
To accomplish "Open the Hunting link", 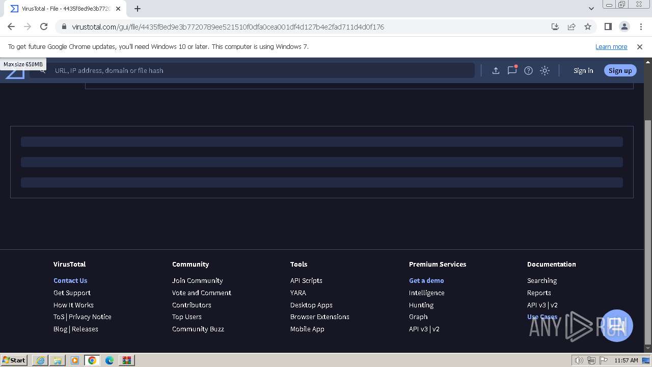I will (x=421, y=305).
